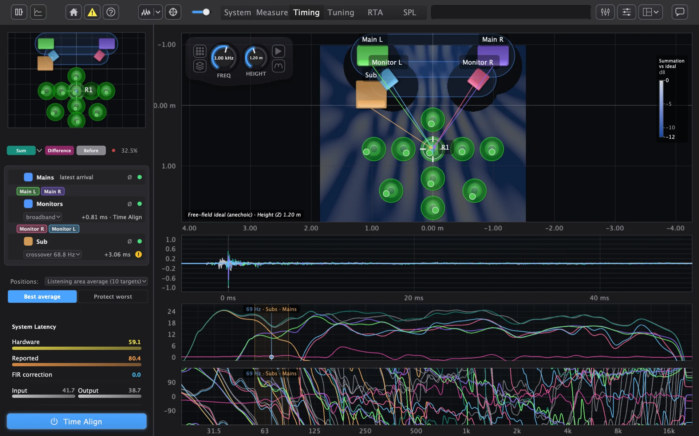Click the Difference button
Image resolution: width=699 pixels, height=436 pixels.
(x=59, y=150)
